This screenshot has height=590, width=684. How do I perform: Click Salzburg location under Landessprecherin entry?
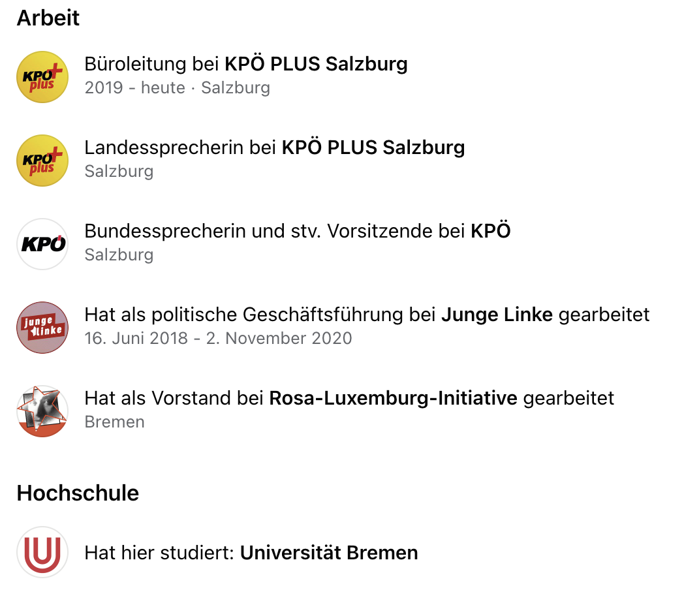(x=119, y=172)
